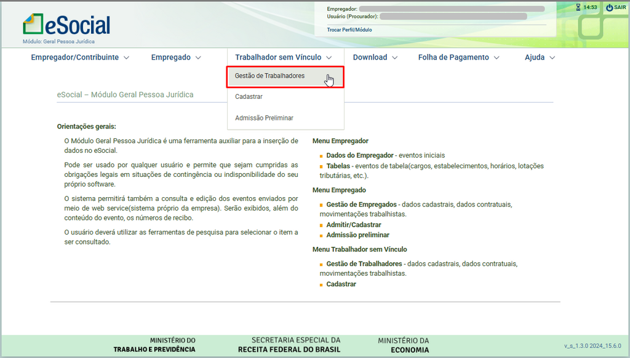Open the Tabelas link under Menu Empregador
This screenshot has width=630, height=358.
tap(338, 166)
